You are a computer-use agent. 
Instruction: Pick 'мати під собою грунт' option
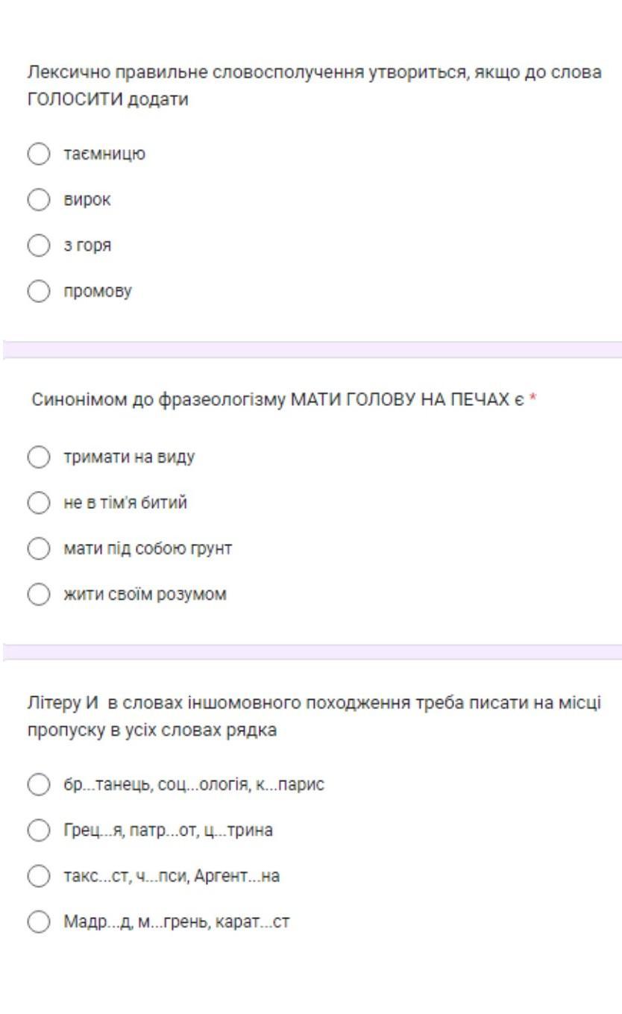(37, 548)
